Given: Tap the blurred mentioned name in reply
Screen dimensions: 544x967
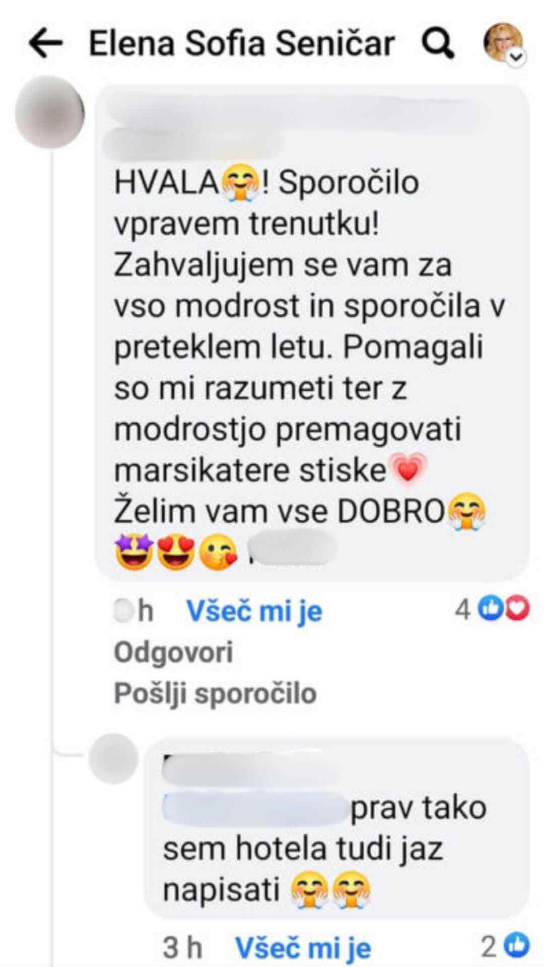Looking at the screenshot, I should [x=256, y=805].
